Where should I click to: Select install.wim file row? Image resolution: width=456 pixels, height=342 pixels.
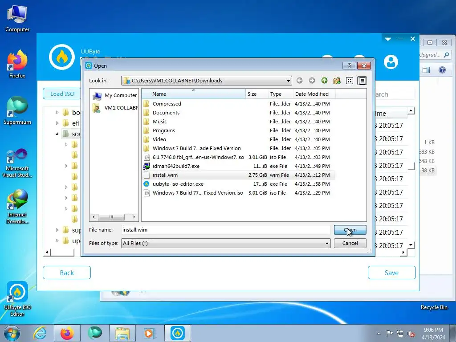(x=239, y=175)
